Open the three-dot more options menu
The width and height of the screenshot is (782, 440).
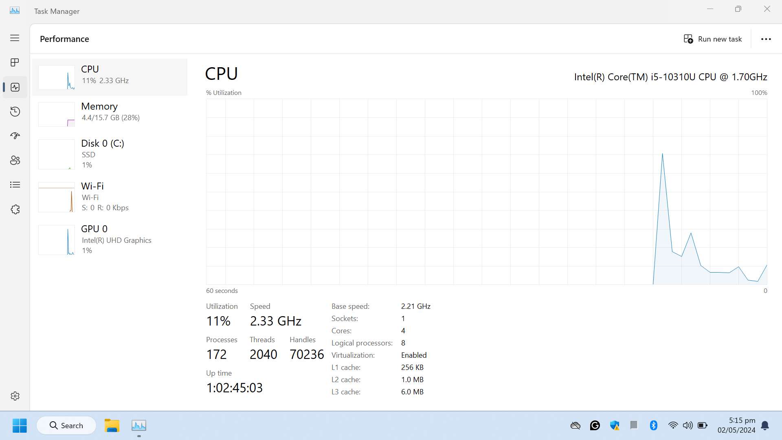click(x=766, y=39)
